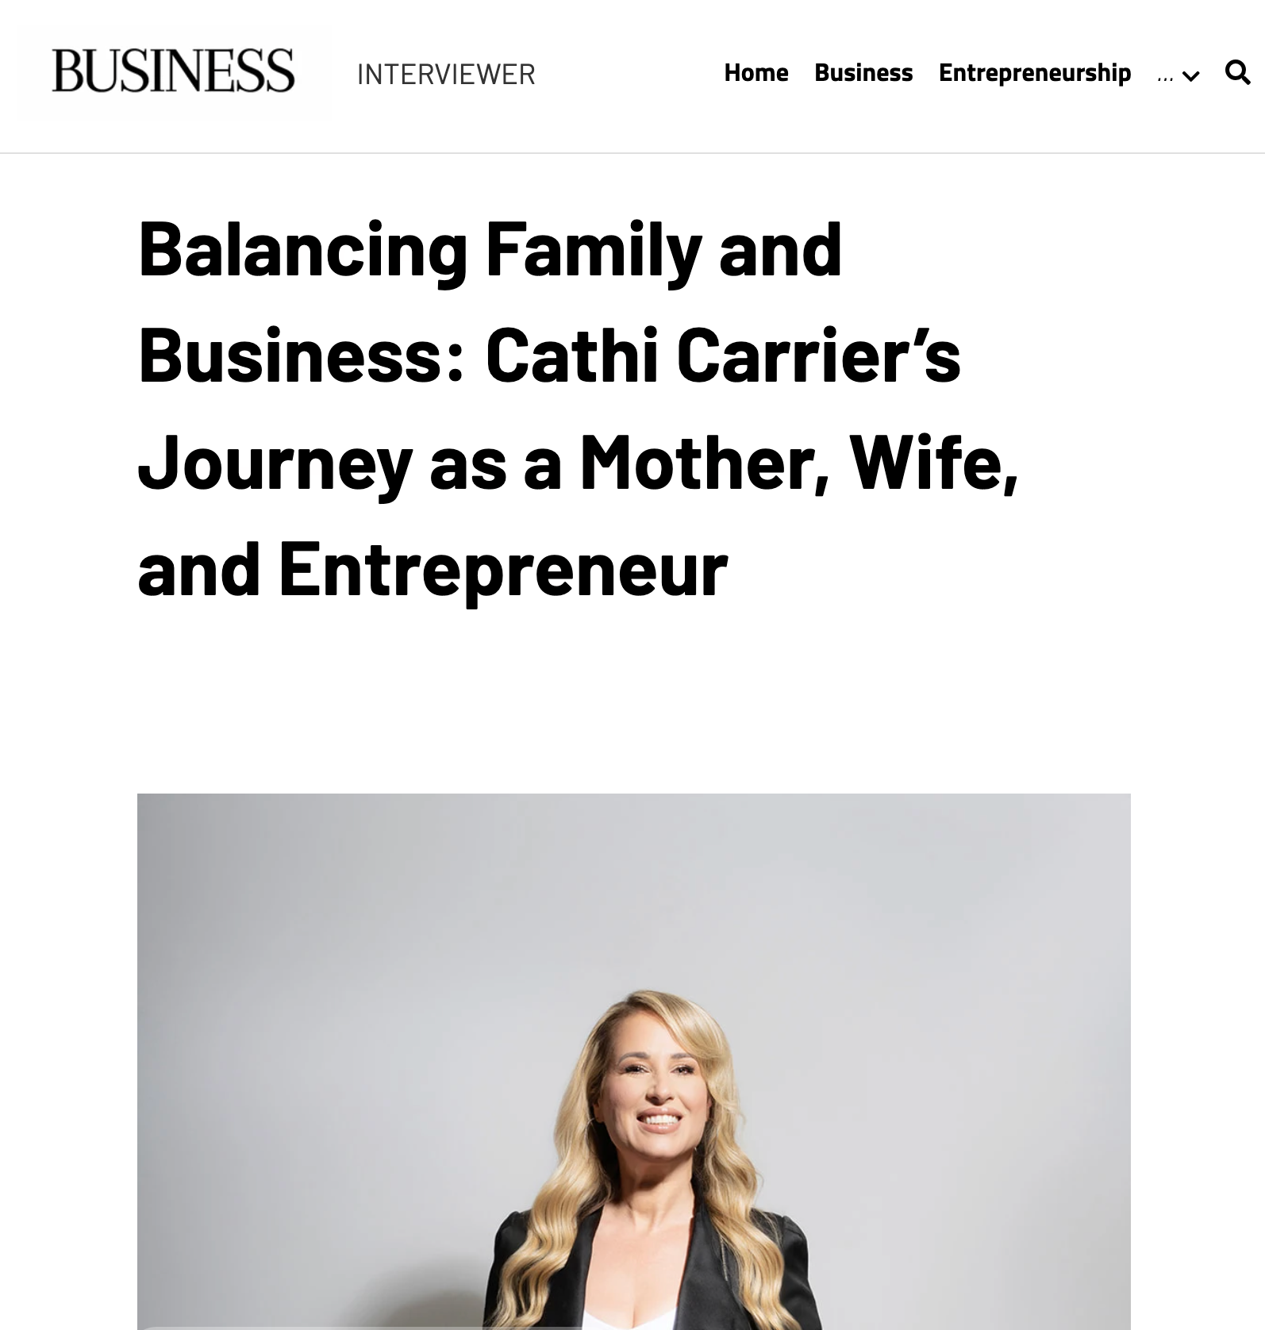Click the INTERVIEWER site title text
The height and width of the screenshot is (1330, 1265).
pos(446,75)
